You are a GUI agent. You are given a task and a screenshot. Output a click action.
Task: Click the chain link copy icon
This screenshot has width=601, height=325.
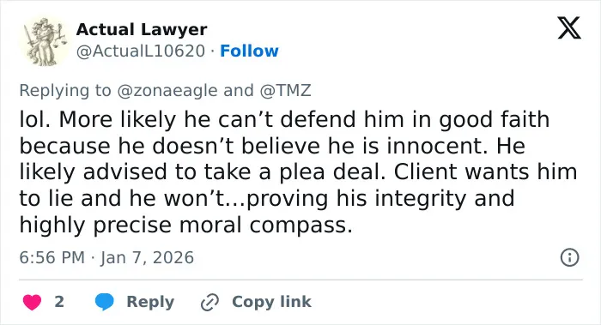click(209, 302)
